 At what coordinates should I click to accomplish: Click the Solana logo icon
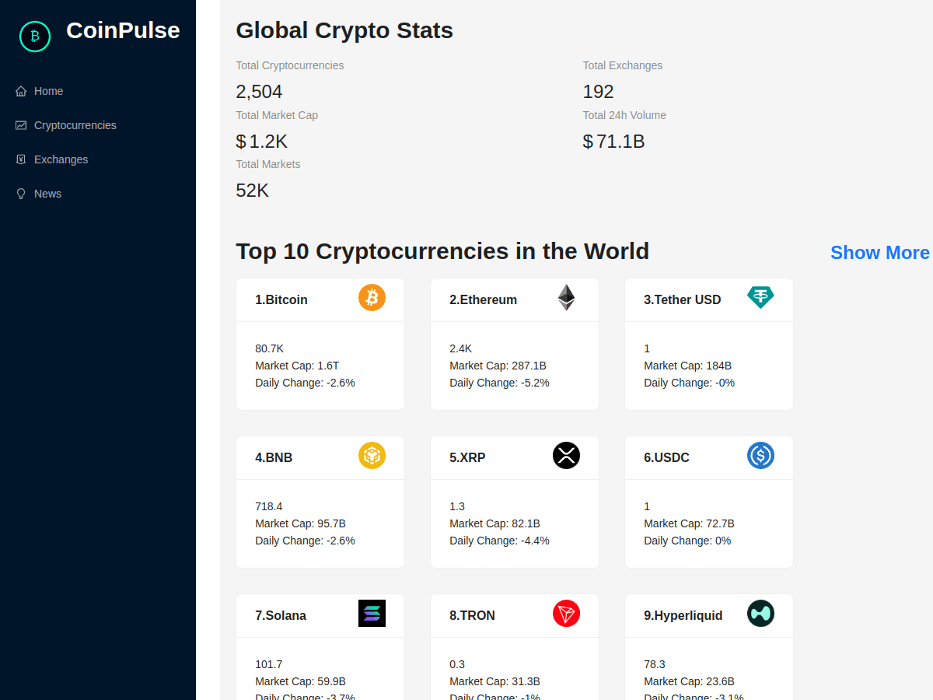pyautogui.click(x=372, y=613)
